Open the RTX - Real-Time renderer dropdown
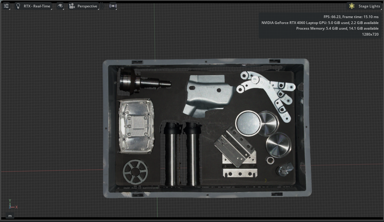Image resolution: width=384 pixels, height=222 pixels. pos(37,6)
